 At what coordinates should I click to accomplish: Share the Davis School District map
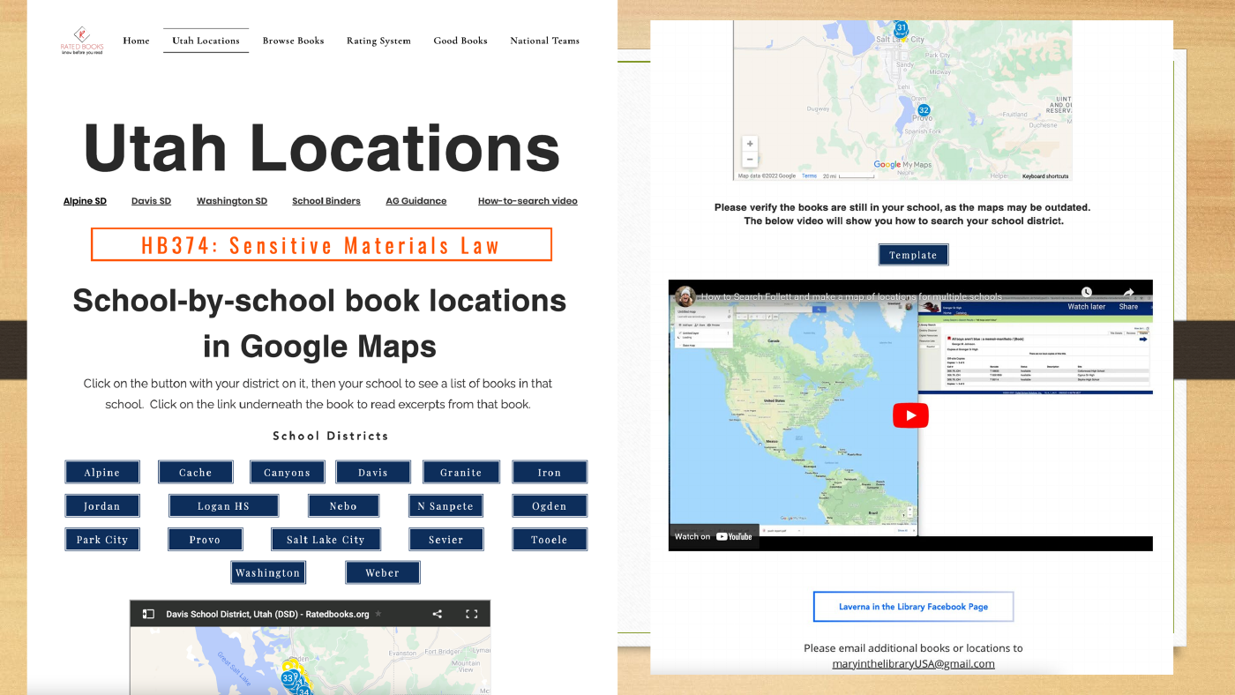tap(438, 614)
